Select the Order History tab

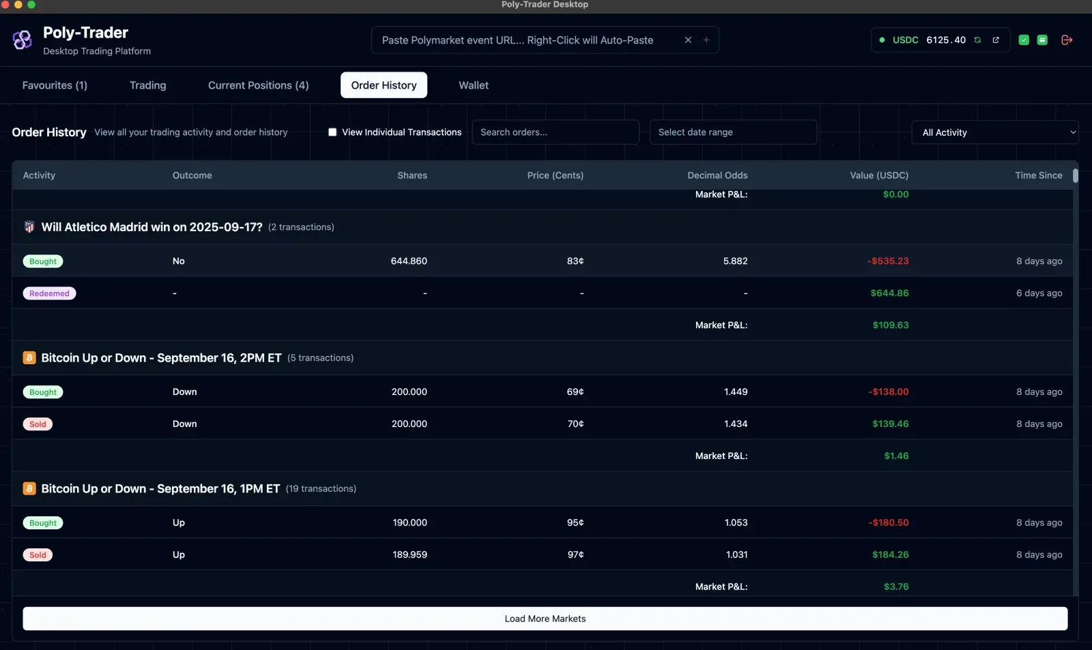pos(384,85)
